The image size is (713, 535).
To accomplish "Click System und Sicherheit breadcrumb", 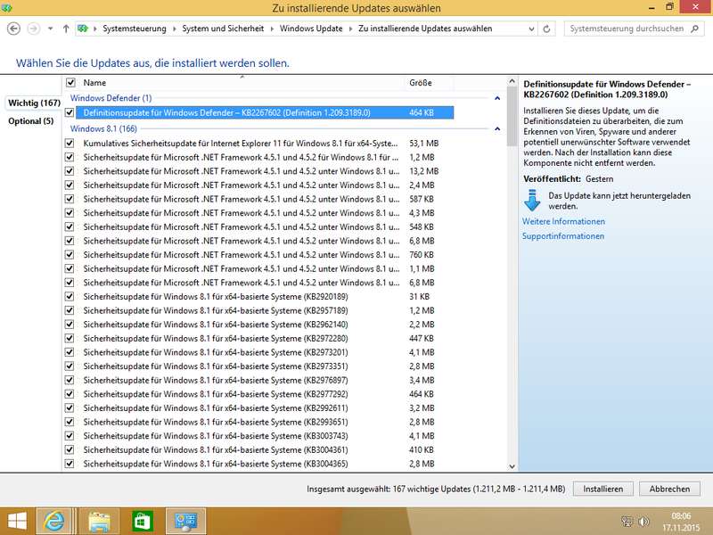I will pyautogui.click(x=223, y=29).
